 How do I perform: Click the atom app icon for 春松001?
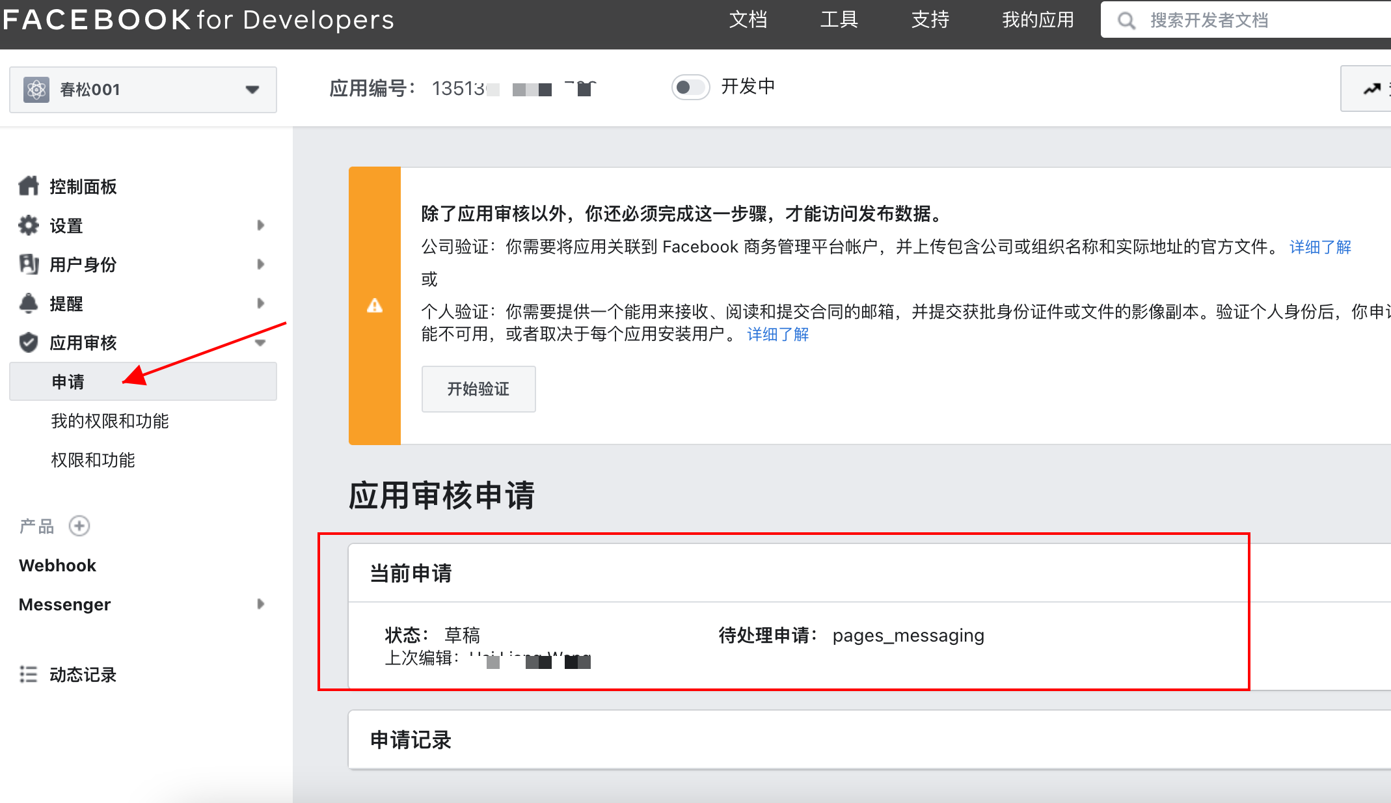click(x=36, y=89)
